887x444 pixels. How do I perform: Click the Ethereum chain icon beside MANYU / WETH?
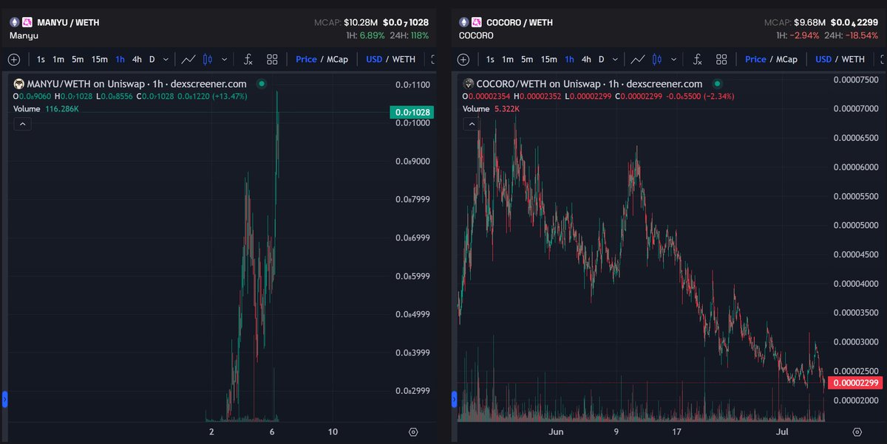tap(14, 22)
